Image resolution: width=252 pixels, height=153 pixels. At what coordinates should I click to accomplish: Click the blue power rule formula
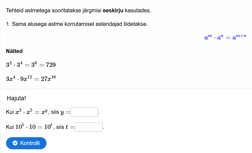click(225, 38)
